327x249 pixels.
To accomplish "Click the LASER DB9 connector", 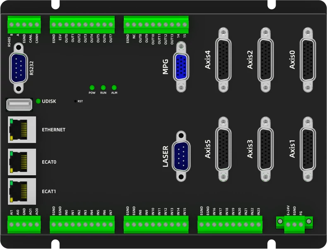I will [x=181, y=156].
